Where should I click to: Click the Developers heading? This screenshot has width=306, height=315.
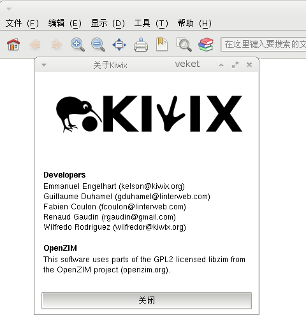(64, 175)
